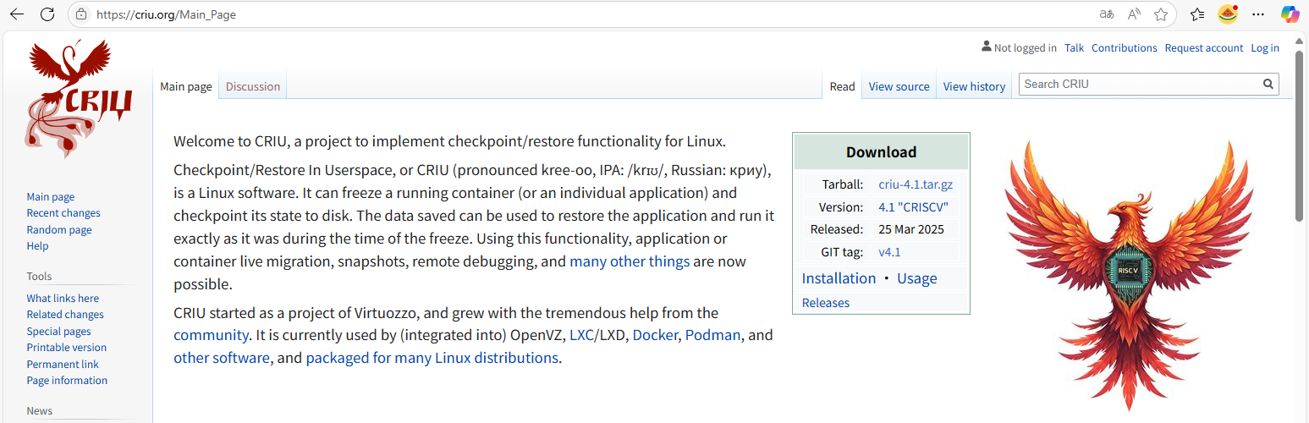The width and height of the screenshot is (1309, 423).
Task: Click the Log in link
Action: click(x=1265, y=48)
